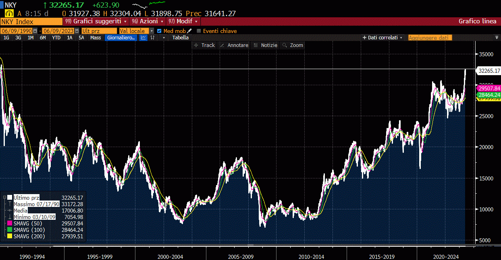Switch to bar/candle chart icon
Image resolution: width=501 pixels, height=260 pixels.
(152, 38)
